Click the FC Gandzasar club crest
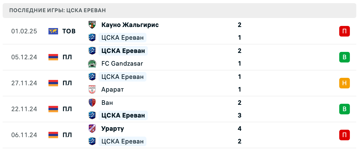The image size is (360, 153). coord(92,64)
